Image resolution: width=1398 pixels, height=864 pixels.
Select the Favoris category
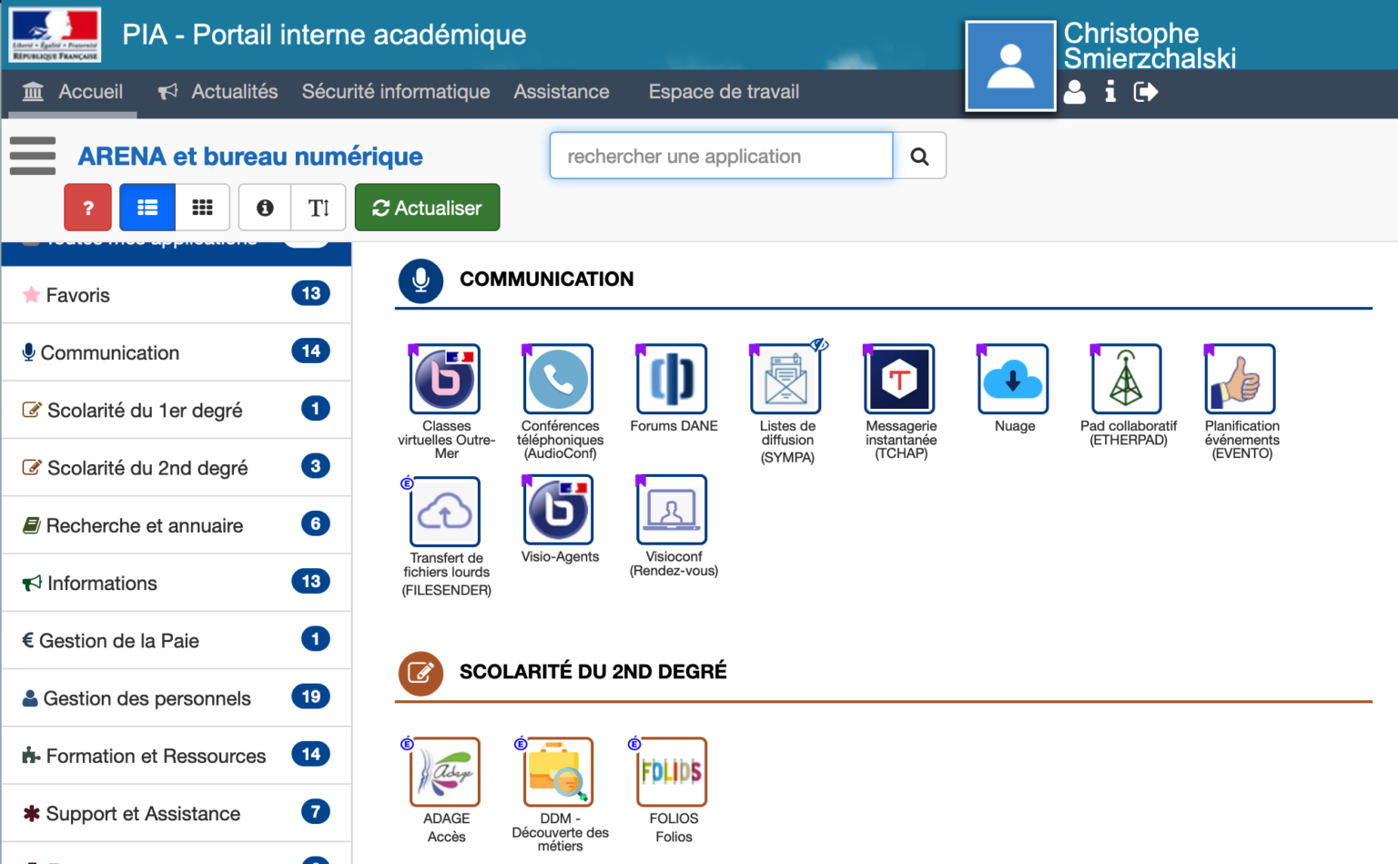pos(175,295)
